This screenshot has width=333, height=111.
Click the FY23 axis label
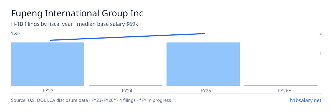pyautogui.click(x=48, y=90)
